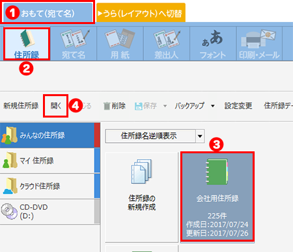Click the 住所録の新規作成 documents icon
Screen dimensions: 293x252
click(141, 171)
